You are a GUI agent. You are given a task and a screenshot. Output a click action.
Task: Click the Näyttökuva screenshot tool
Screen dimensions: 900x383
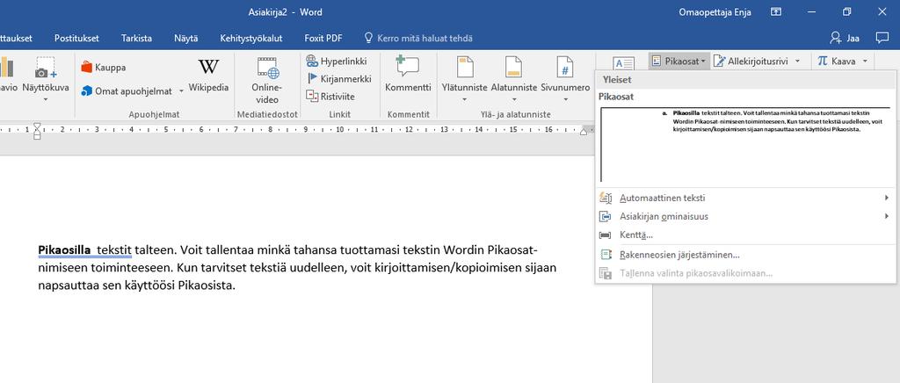pyautogui.click(x=46, y=80)
